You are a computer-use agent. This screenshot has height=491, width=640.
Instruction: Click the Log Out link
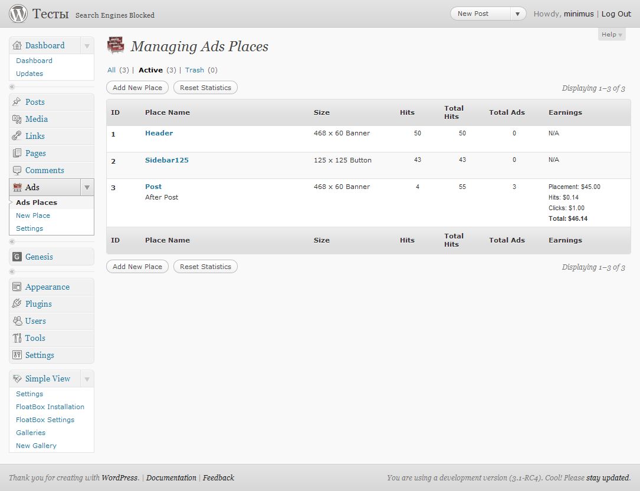pos(616,14)
